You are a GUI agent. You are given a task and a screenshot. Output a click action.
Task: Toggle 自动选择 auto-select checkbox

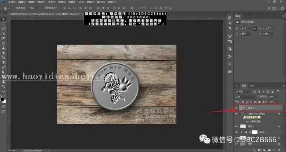click(14, 8)
